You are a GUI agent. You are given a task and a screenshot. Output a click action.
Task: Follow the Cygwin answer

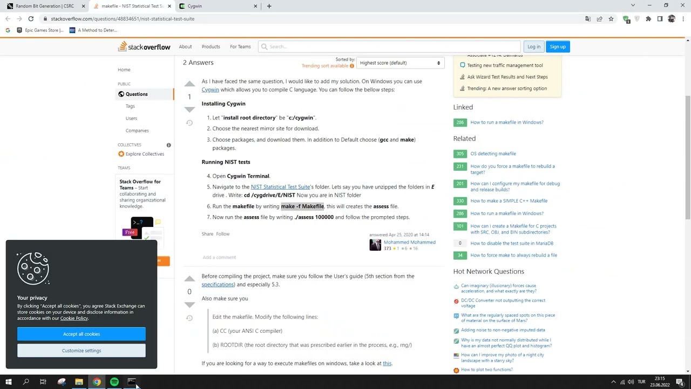click(x=223, y=234)
